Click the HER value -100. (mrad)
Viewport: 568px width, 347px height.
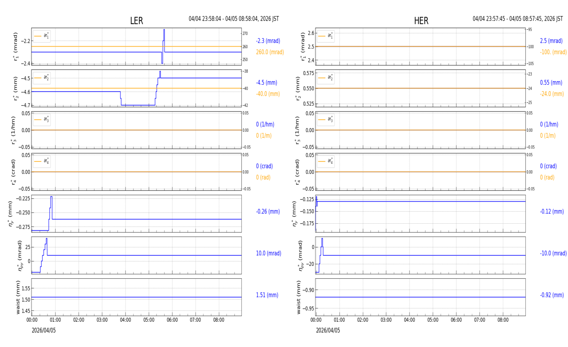click(x=553, y=52)
